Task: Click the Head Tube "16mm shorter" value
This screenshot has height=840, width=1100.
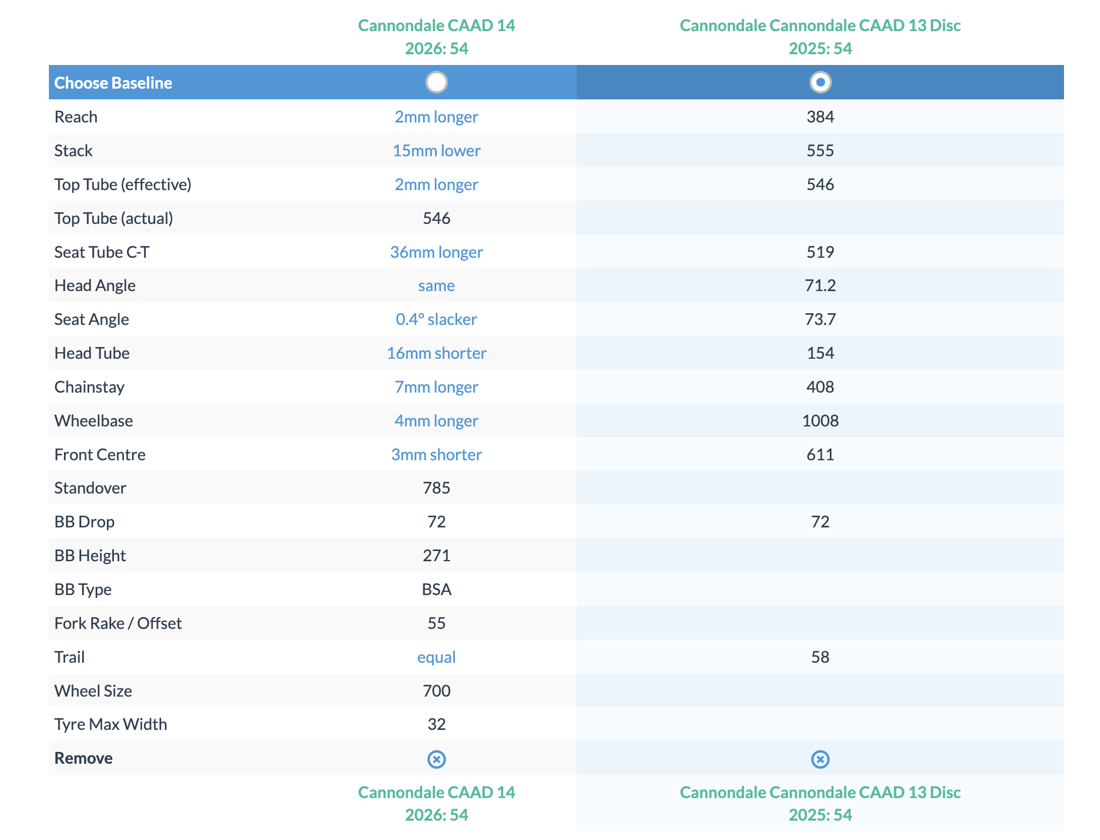Action: pos(436,353)
